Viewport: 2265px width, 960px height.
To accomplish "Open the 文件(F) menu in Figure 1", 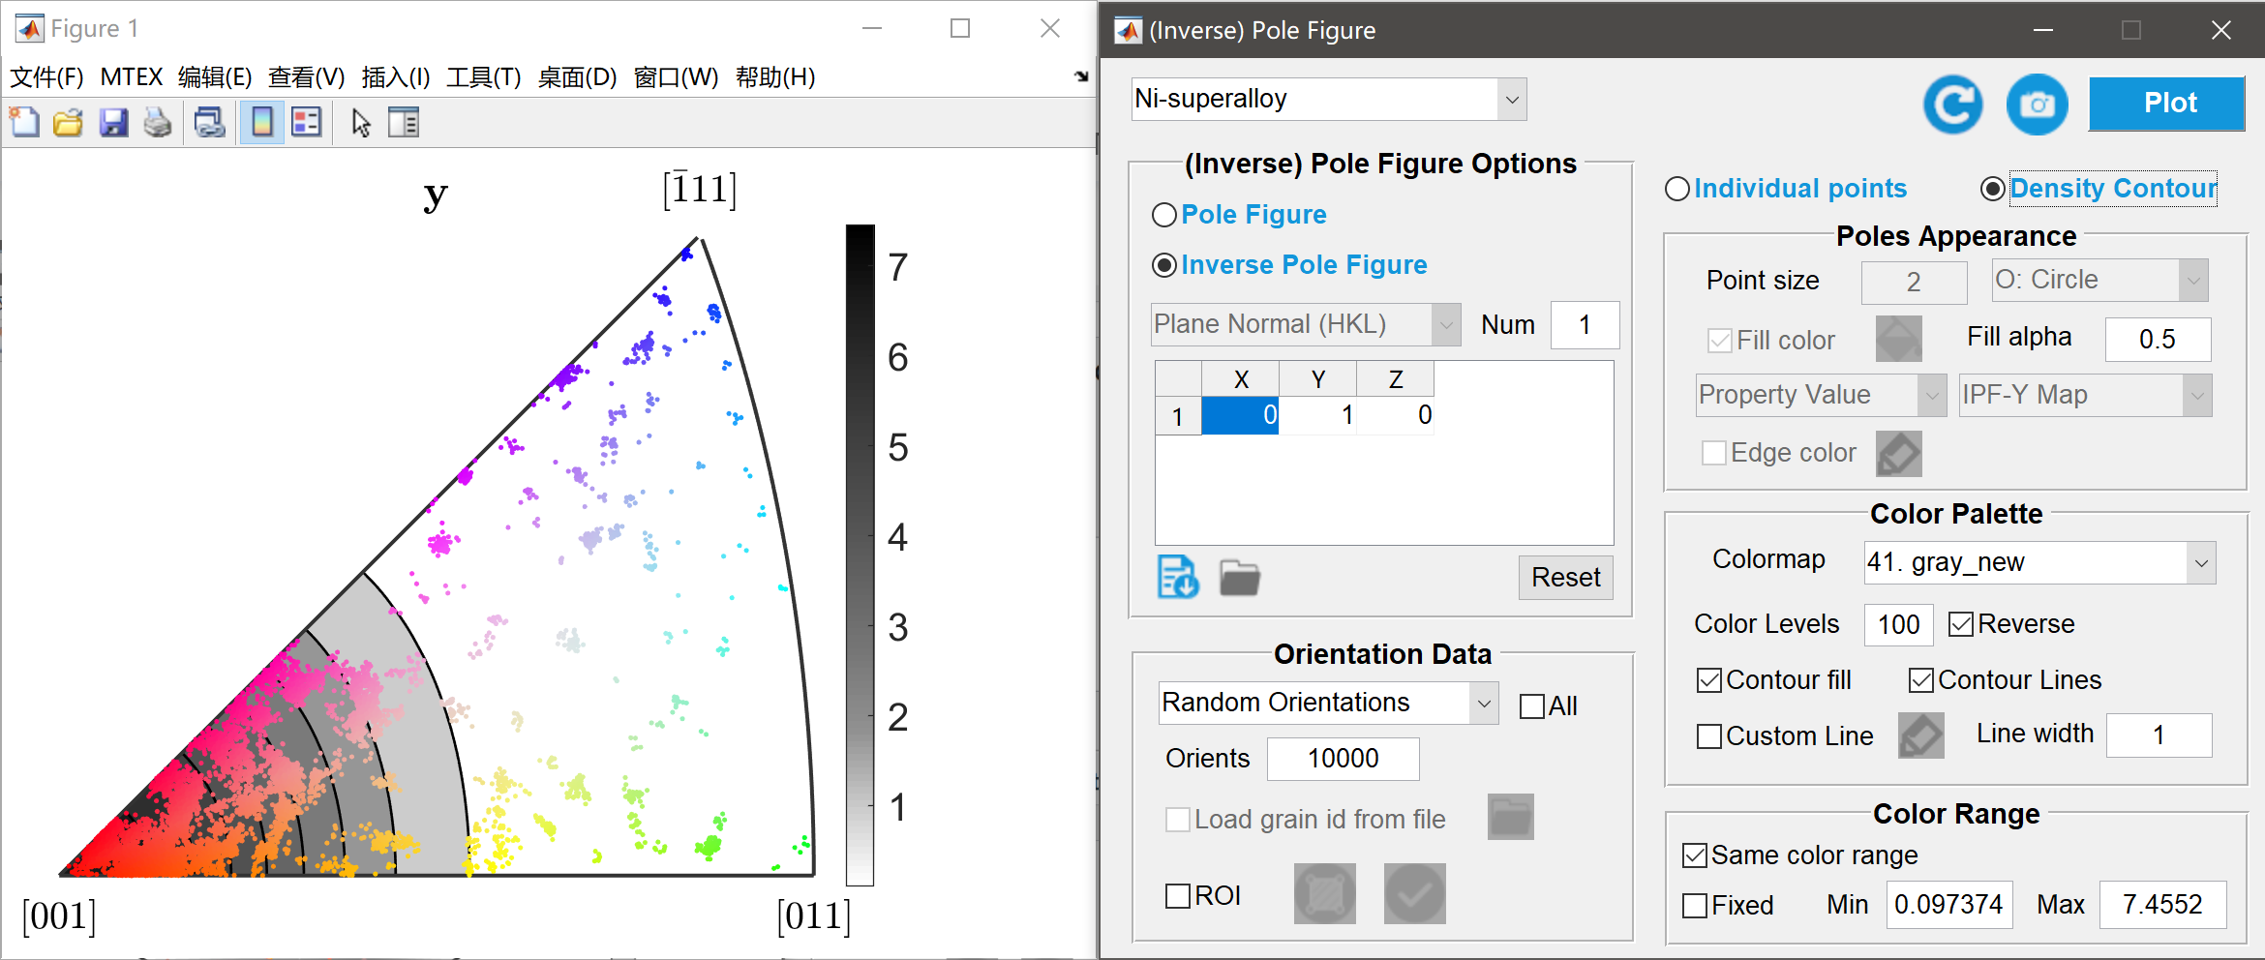I will pyautogui.click(x=46, y=77).
